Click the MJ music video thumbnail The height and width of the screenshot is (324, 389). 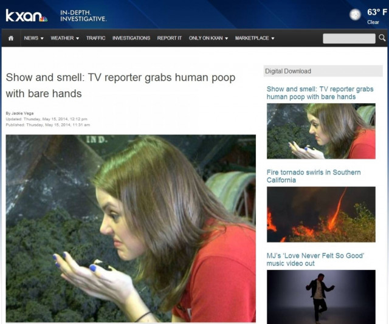(321, 296)
